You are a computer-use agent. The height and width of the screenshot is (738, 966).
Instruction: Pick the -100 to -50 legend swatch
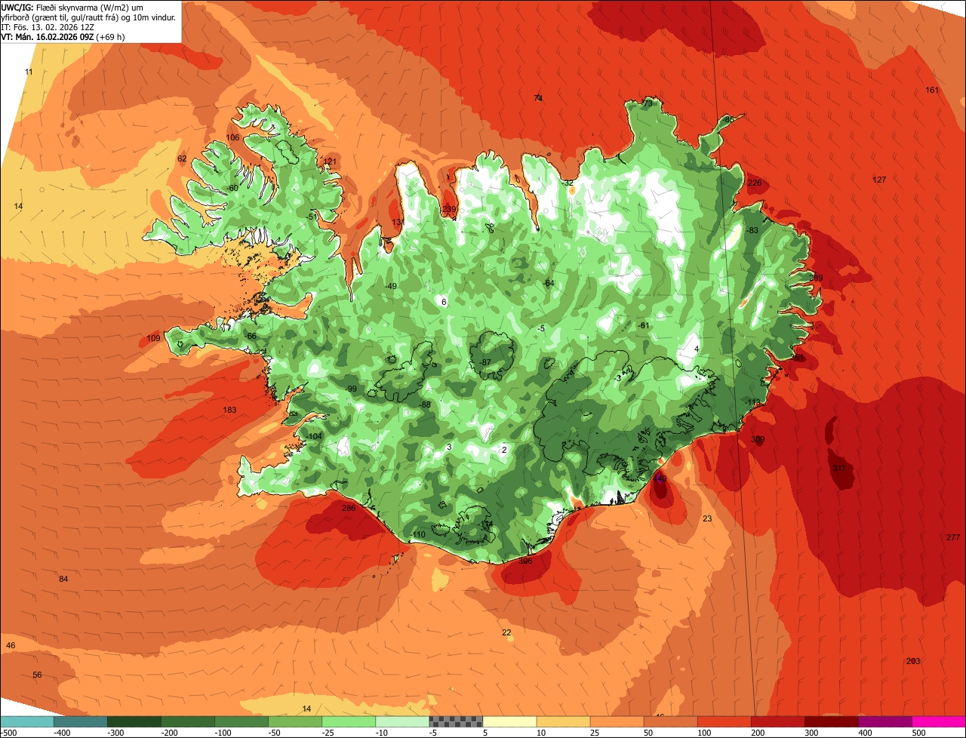(241, 721)
